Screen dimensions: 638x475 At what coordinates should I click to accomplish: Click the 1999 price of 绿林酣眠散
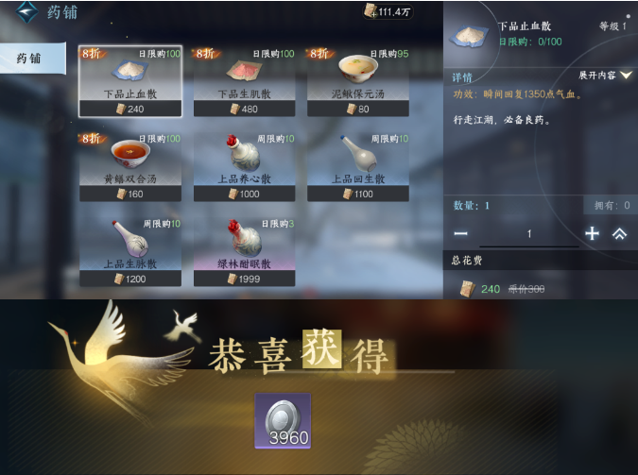(244, 279)
